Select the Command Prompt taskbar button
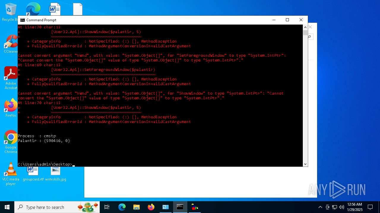380x213 pixels. [x=180, y=207]
